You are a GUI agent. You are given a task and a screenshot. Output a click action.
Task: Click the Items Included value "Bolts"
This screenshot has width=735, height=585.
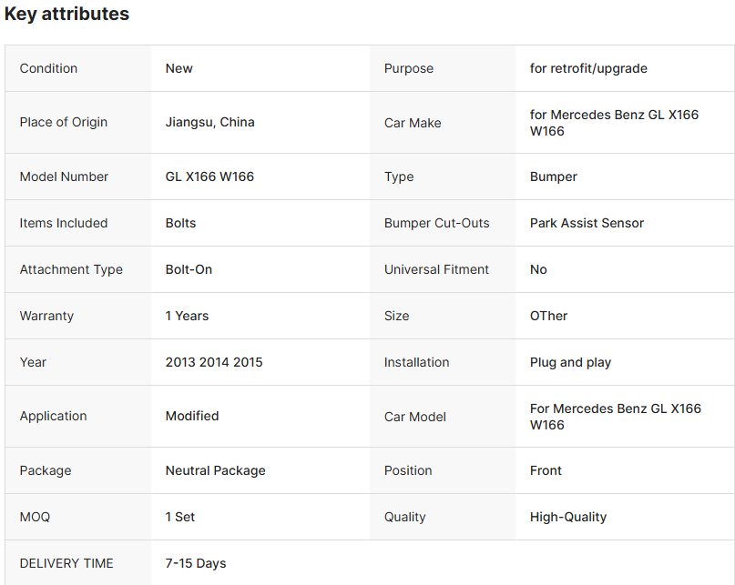click(x=180, y=223)
